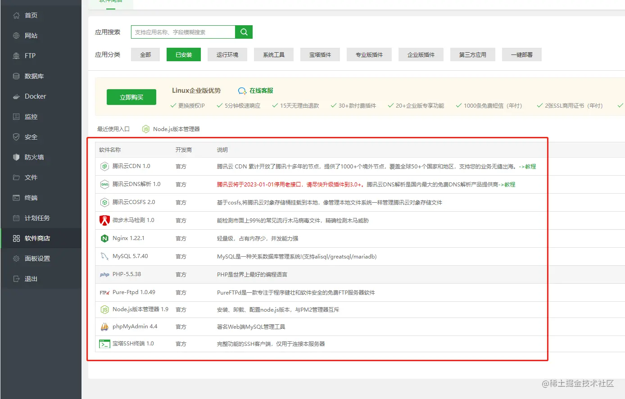Select the 运行环境 category tab

point(227,54)
